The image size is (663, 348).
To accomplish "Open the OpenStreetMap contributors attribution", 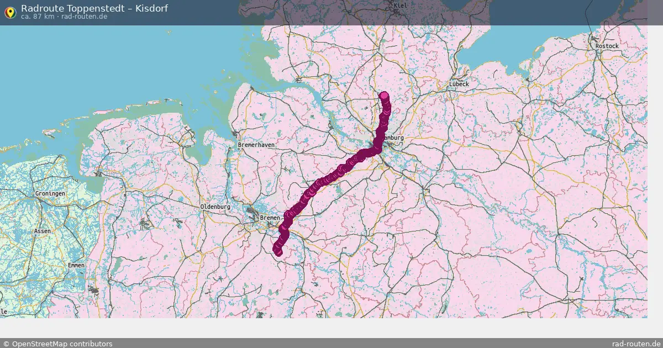I will click(x=58, y=344).
